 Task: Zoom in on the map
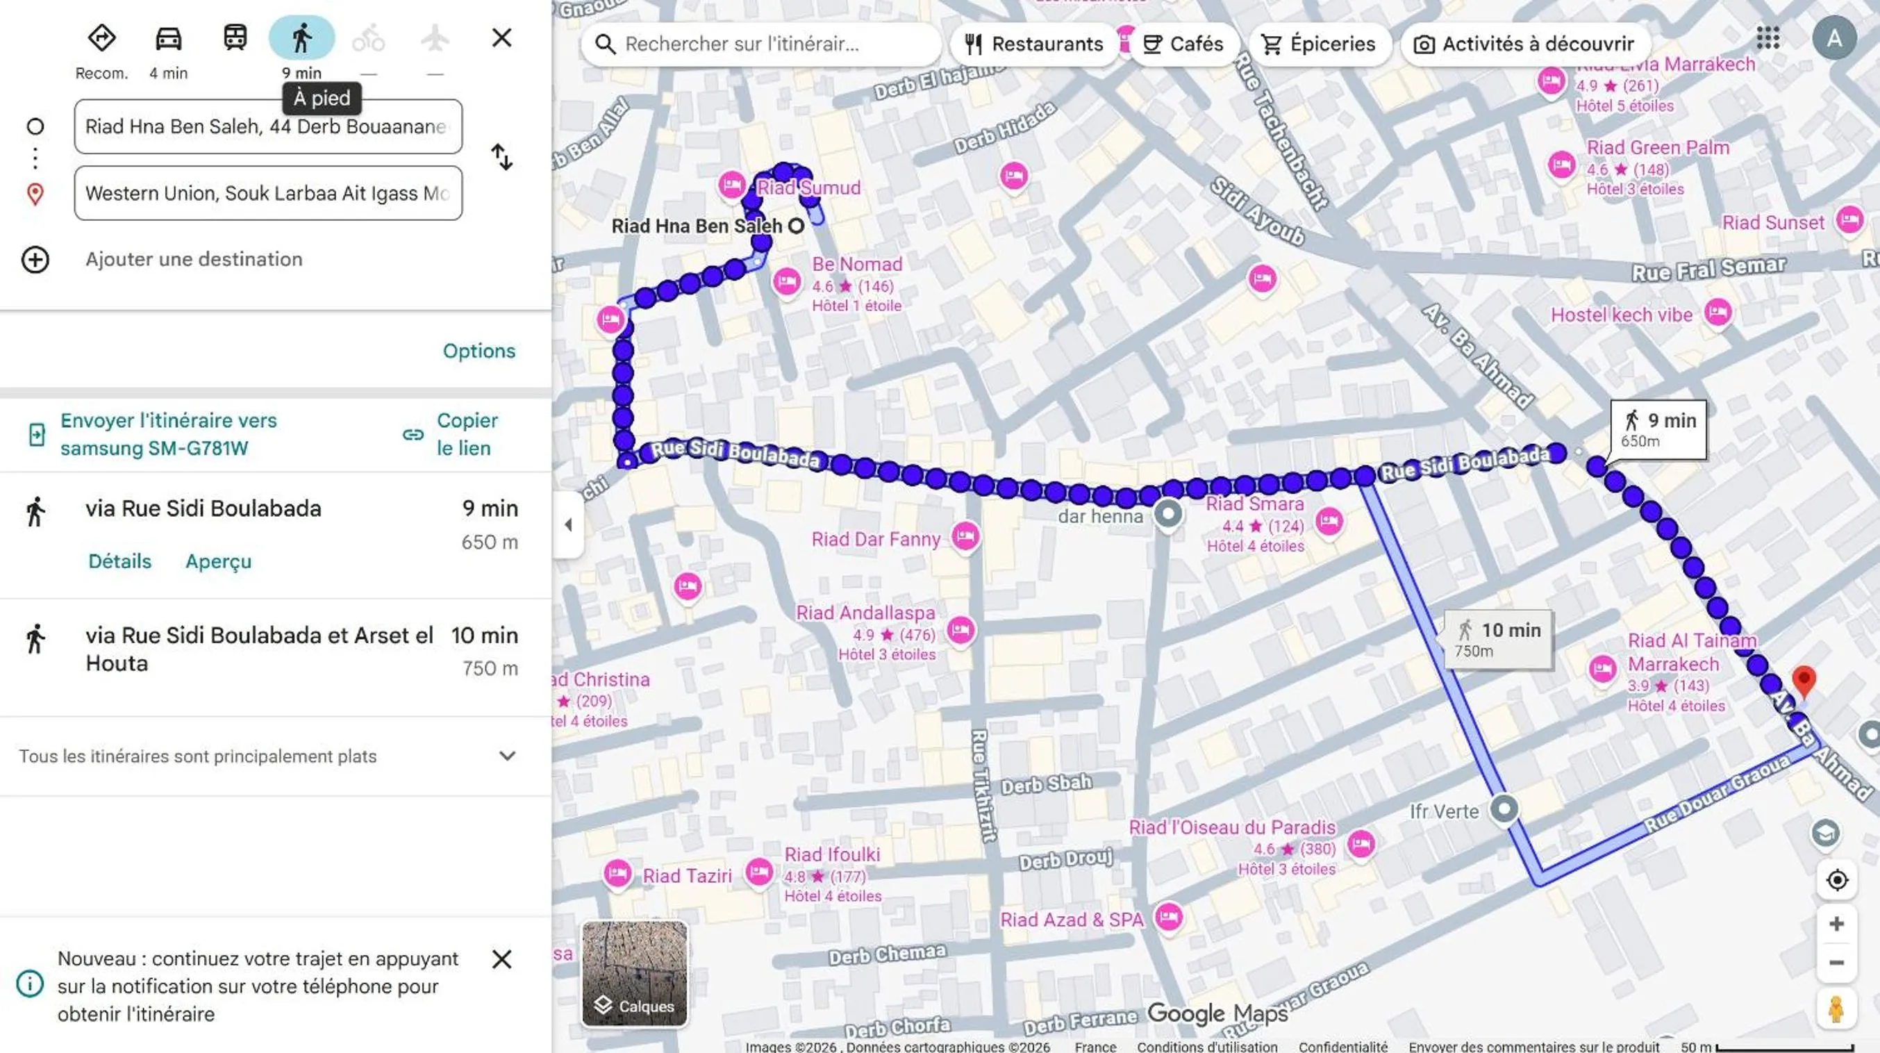point(1836,925)
